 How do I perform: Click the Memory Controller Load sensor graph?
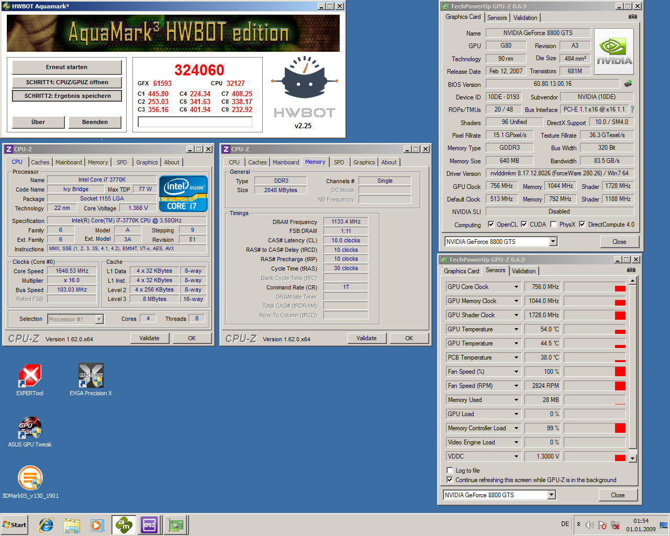click(x=595, y=428)
